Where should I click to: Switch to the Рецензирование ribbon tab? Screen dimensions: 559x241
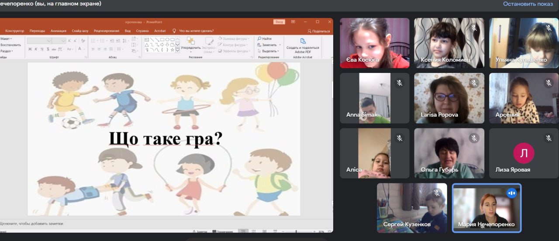pos(106,31)
